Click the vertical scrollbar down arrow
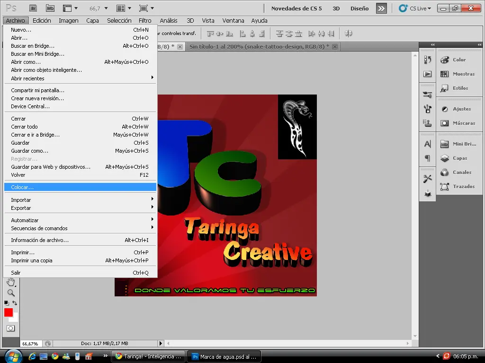Image resolution: width=485 pixels, height=363 pixels. tap(415, 336)
